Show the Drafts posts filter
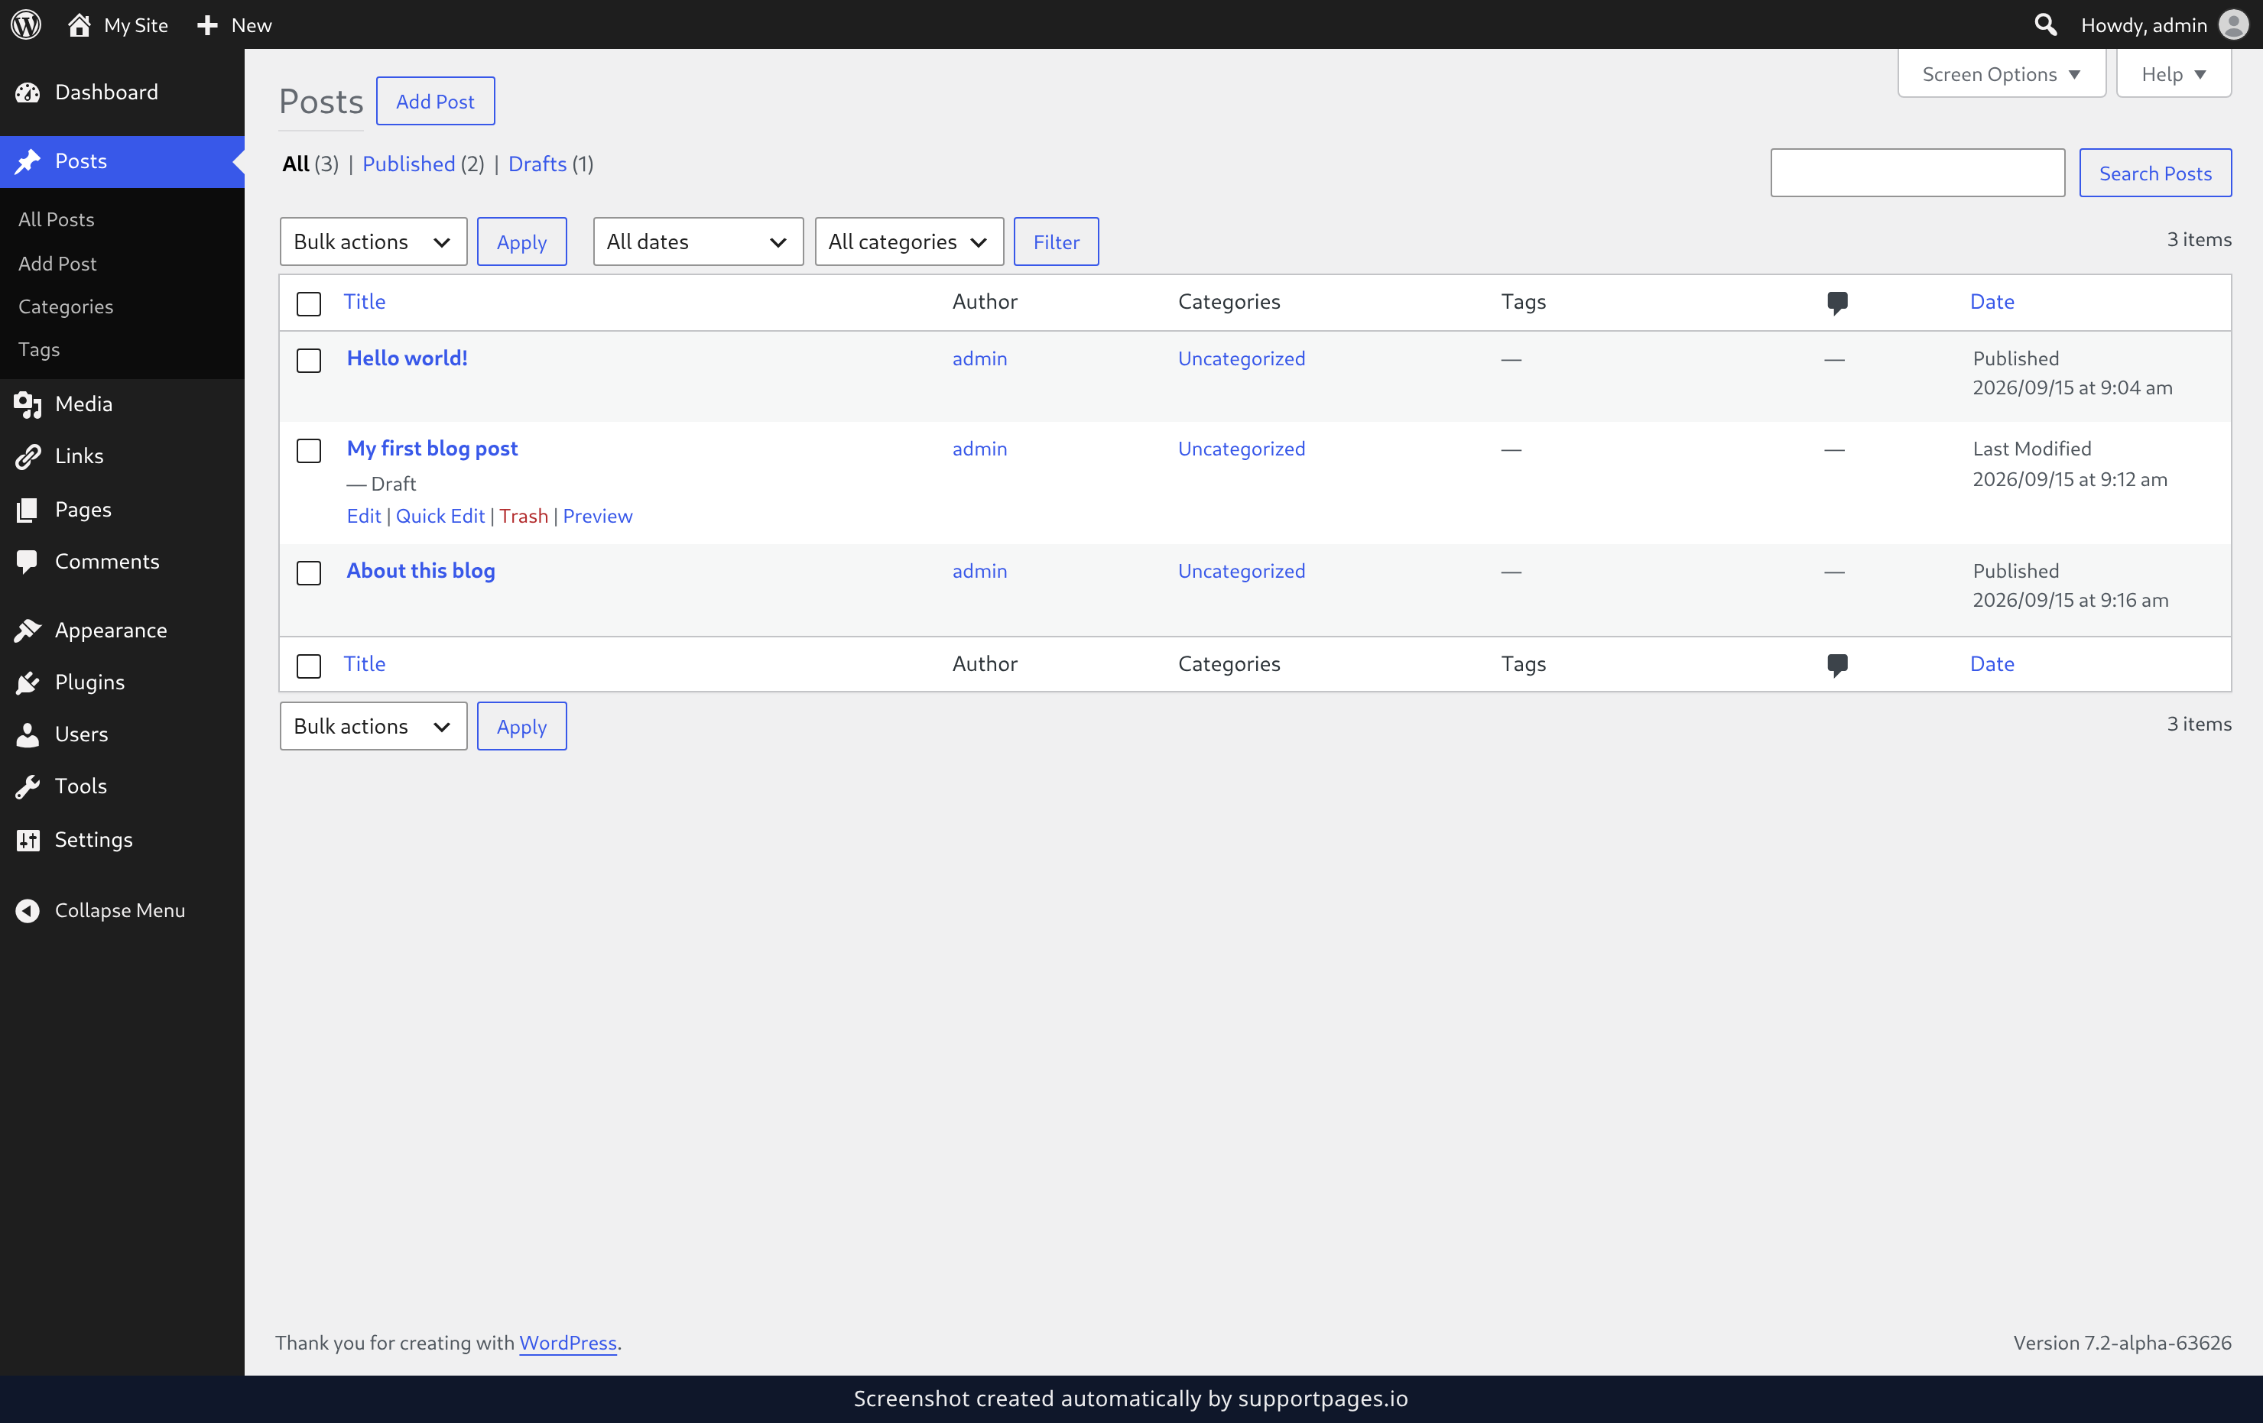 coord(537,164)
